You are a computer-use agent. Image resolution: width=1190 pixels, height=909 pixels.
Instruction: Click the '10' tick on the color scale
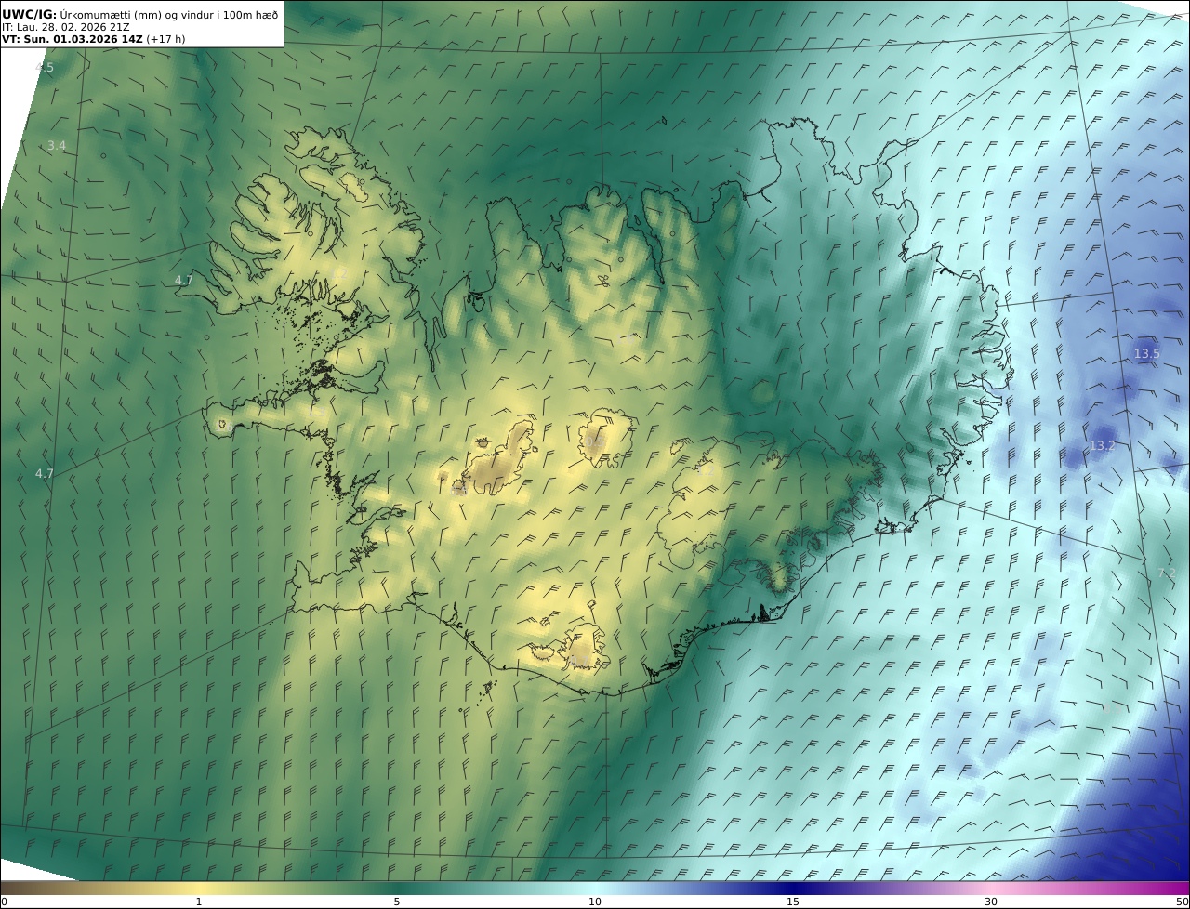(595, 902)
